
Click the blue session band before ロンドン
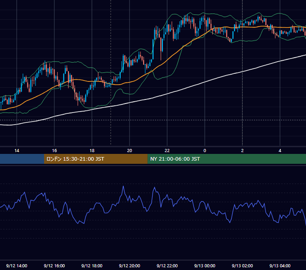22,159
